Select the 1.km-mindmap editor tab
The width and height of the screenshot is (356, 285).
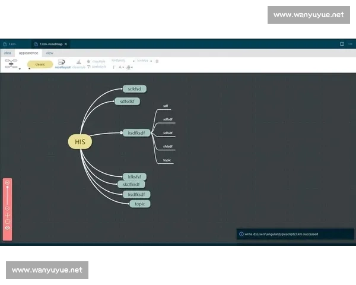[x=51, y=44]
